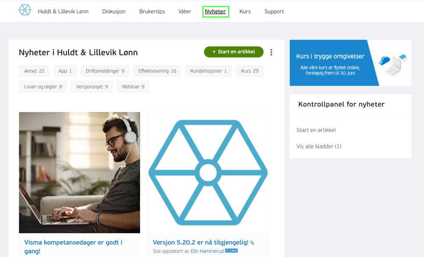Image resolution: width=424 pixels, height=257 pixels.
Task: Open Visma kompetansedager er godt i gang article
Action: click(x=73, y=247)
